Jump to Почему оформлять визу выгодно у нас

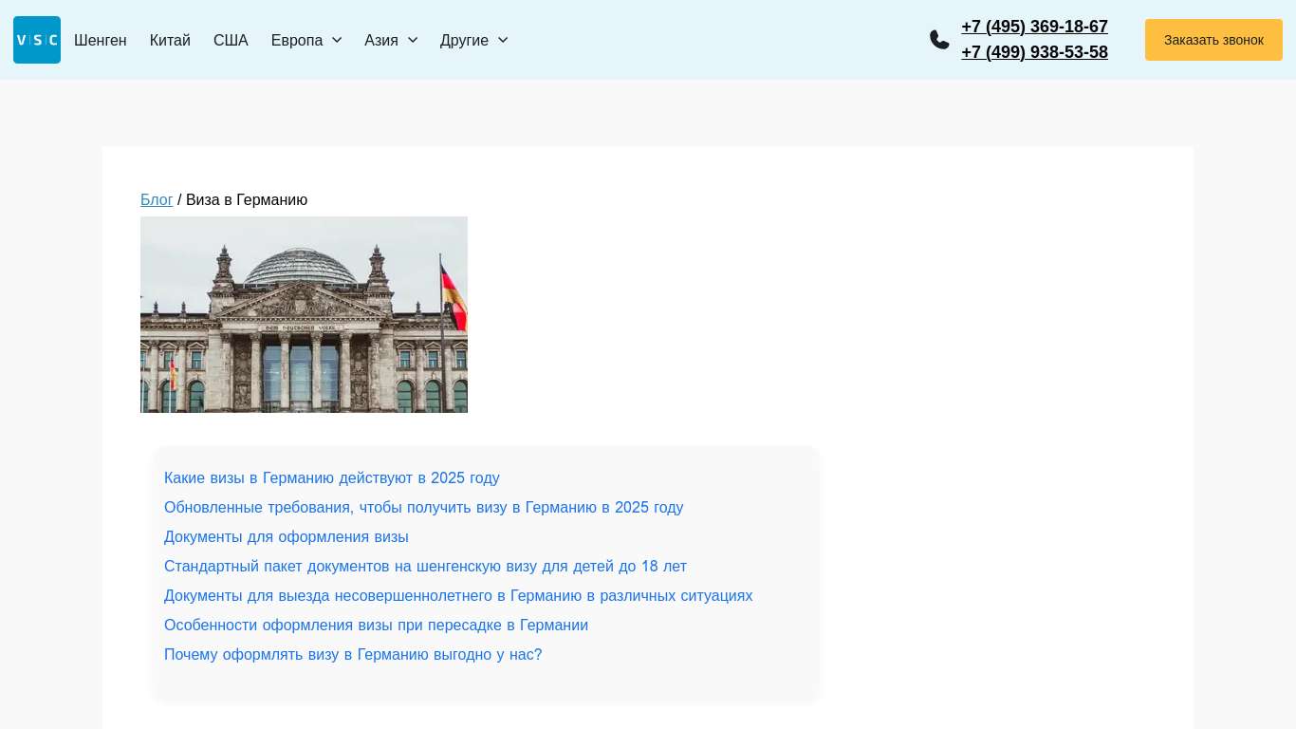353,655
